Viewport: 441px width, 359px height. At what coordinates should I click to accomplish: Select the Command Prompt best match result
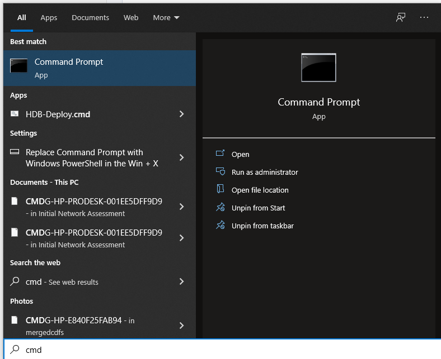(100, 68)
